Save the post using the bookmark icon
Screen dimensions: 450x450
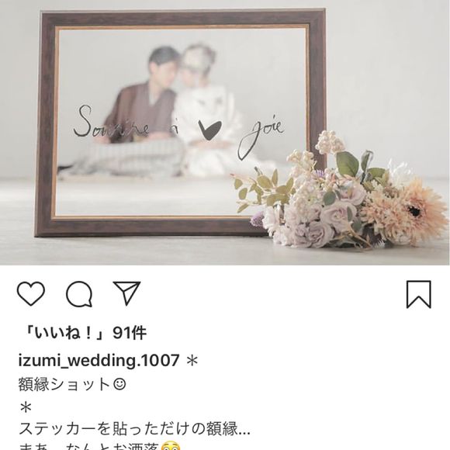(x=419, y=295)
